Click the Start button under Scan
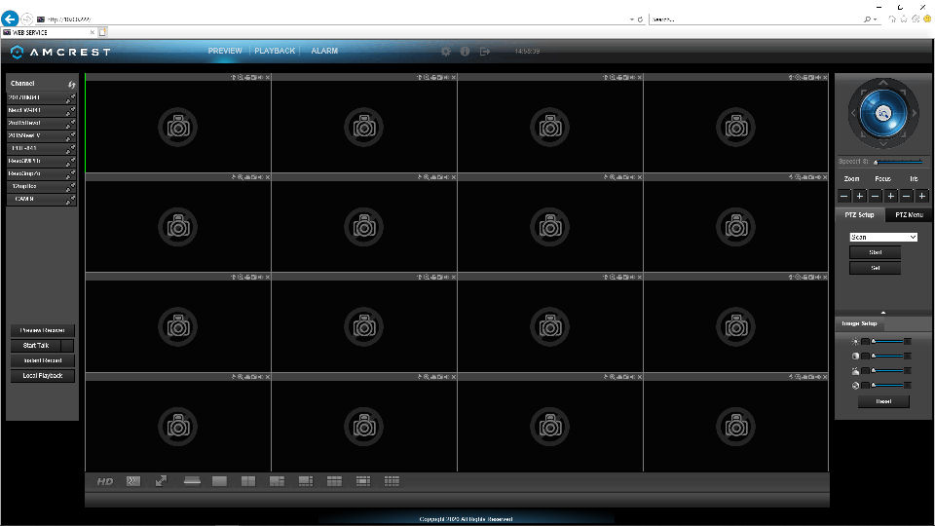935x526 pixels. pyautogui.click(x=875, y=252)
